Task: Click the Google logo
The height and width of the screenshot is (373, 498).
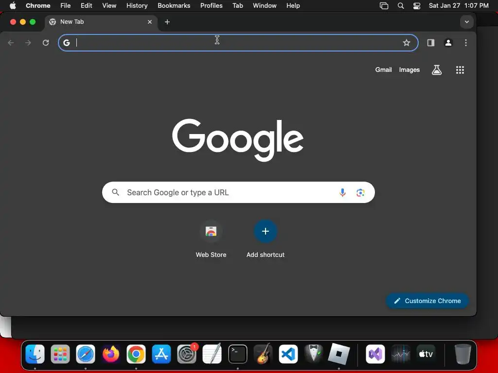Action: (237, 139)
